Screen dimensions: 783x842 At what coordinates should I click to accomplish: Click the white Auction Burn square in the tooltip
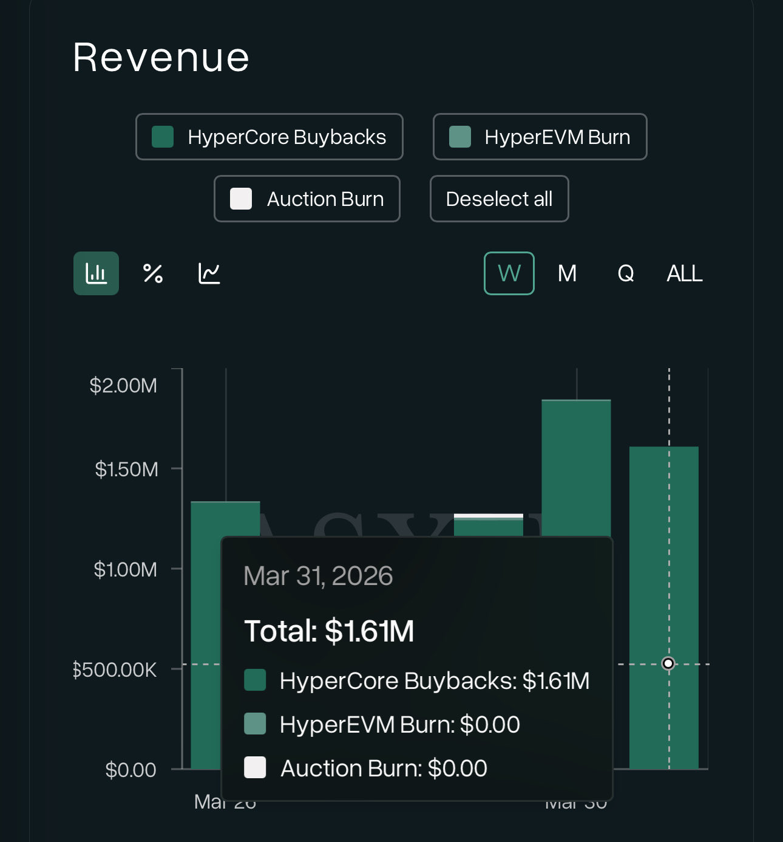pyautogui.click(x=255, y=768)
